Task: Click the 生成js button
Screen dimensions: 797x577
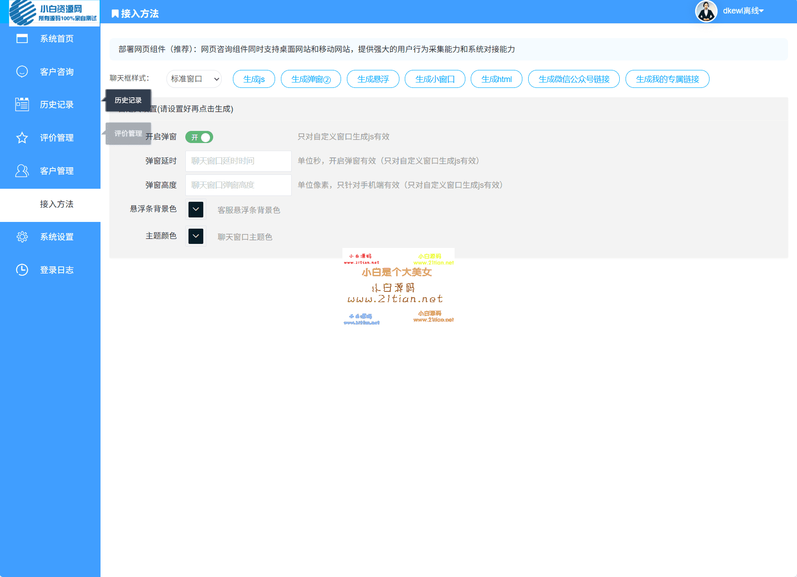Action: click(254, 79)
